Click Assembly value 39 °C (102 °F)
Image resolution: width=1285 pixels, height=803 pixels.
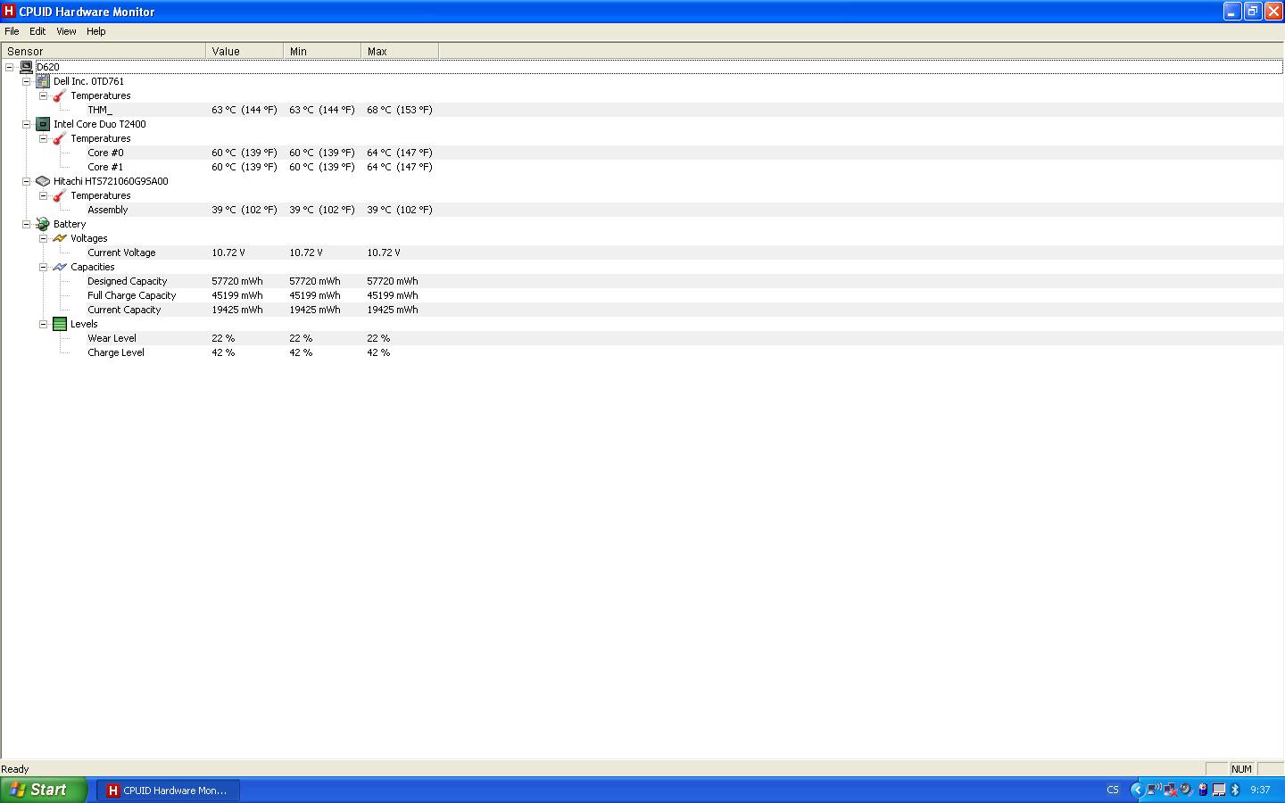pyautogui.click(x=245, y=210)
